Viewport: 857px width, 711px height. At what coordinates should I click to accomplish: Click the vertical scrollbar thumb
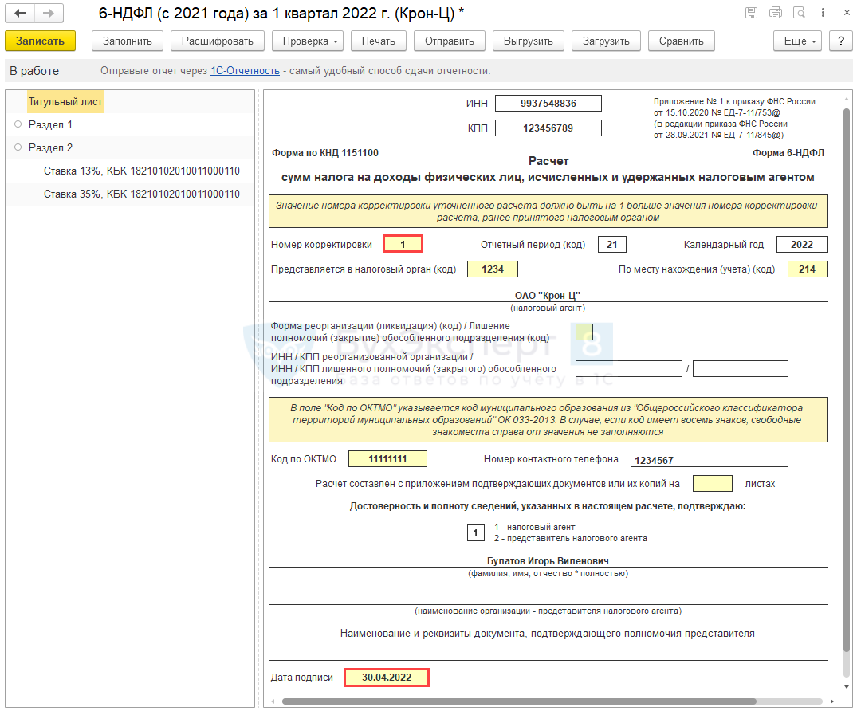click(x=847, y=380)
